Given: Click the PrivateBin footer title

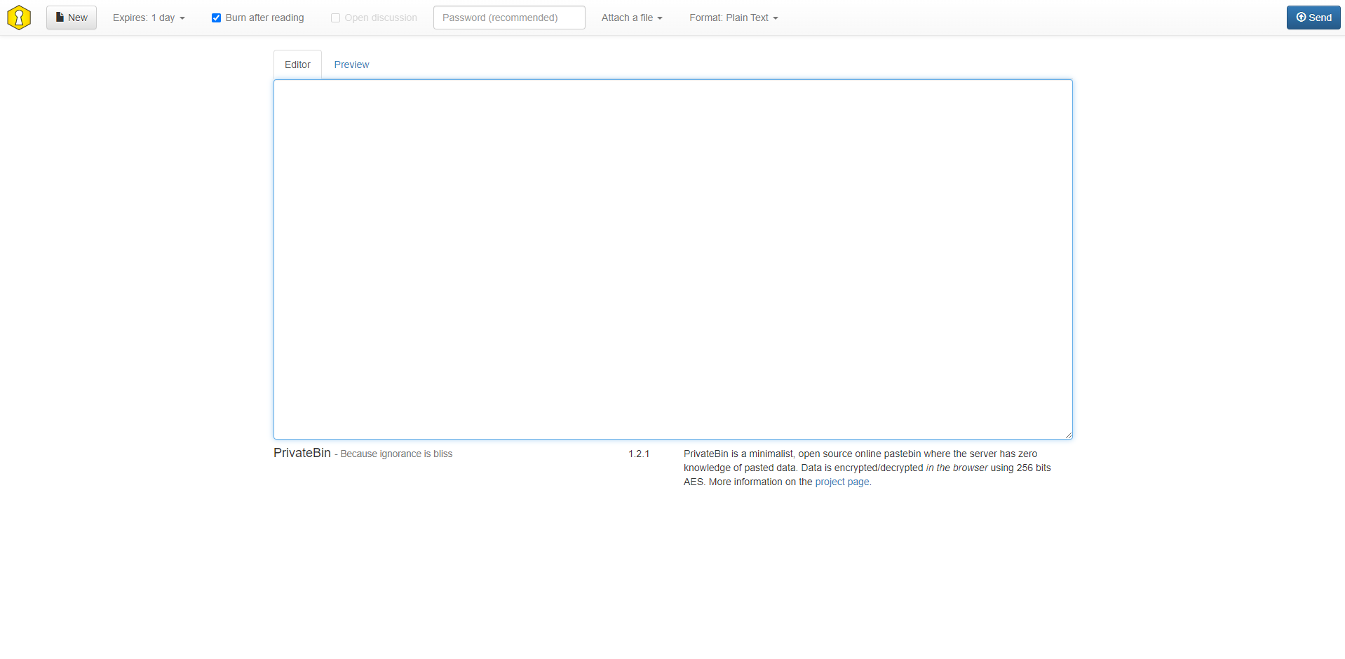Looking at the screenshot, I should point(302,453).
